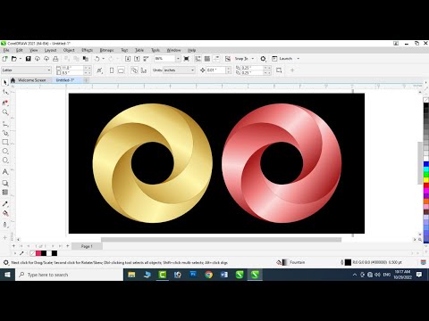Select the Polygon tool
Screen dimensions: 429x321
5,160
